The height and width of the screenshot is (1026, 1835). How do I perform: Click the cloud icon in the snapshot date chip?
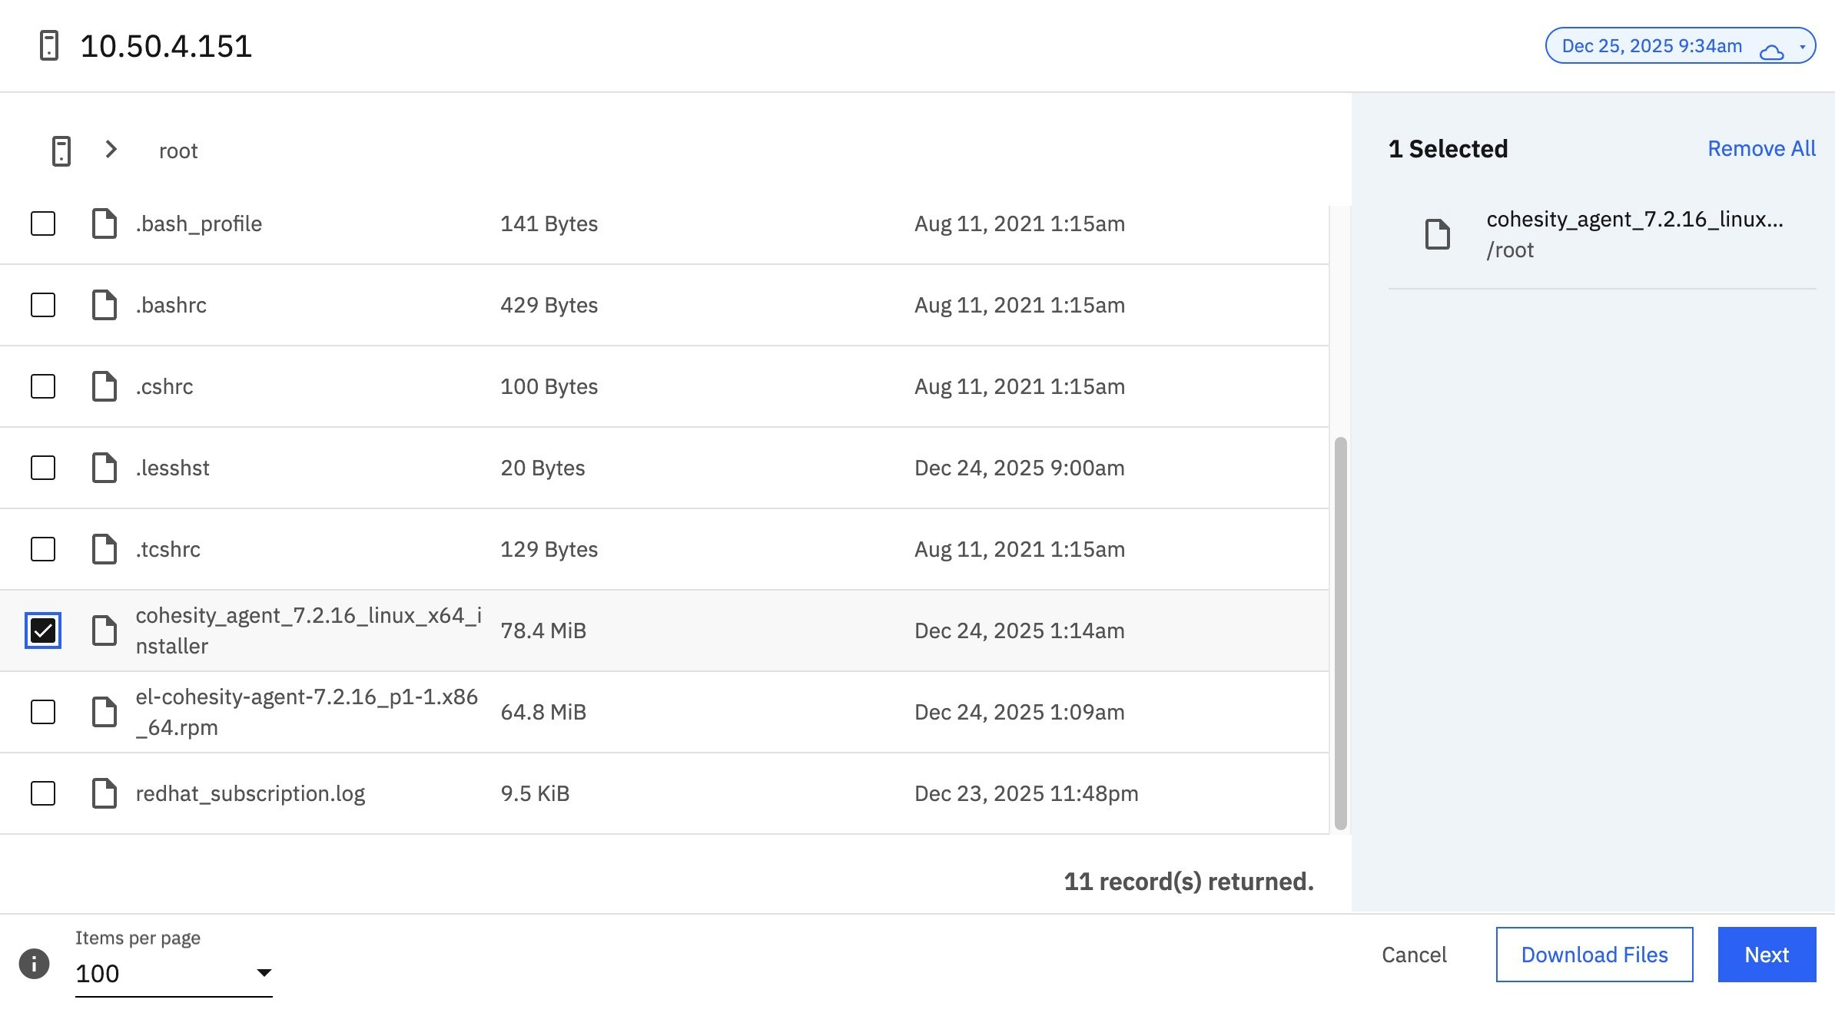(1772, 52)
